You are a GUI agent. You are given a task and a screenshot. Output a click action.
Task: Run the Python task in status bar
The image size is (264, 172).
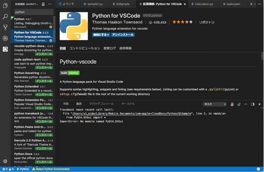[x=23, y=169]
